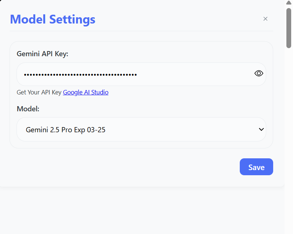Image resolution: width=293 pixels, height=234 pixels.
Task: Reveal the API key with the eye icon
Action: pos(259,73)
